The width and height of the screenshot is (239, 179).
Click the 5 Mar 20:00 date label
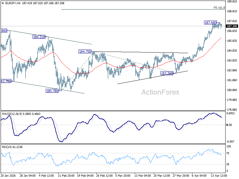(123, 176)
